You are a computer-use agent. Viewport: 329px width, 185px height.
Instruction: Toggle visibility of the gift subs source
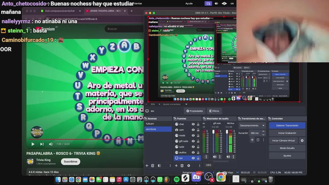193,141
